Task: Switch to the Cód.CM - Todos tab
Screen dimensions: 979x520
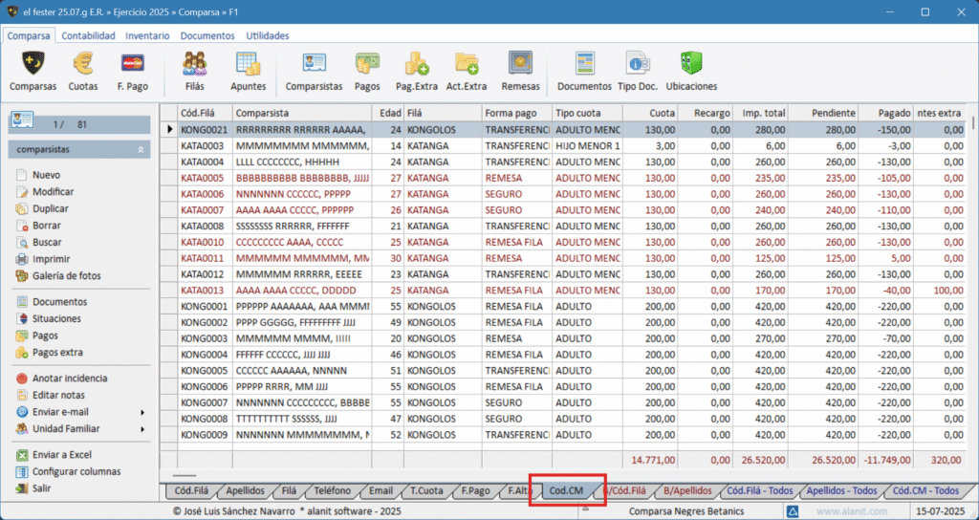Action: [x=925, y=490]
